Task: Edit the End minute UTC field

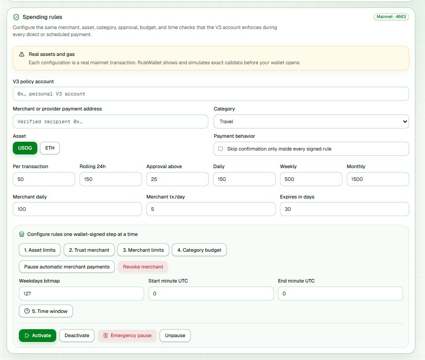Action: point(341,294)
